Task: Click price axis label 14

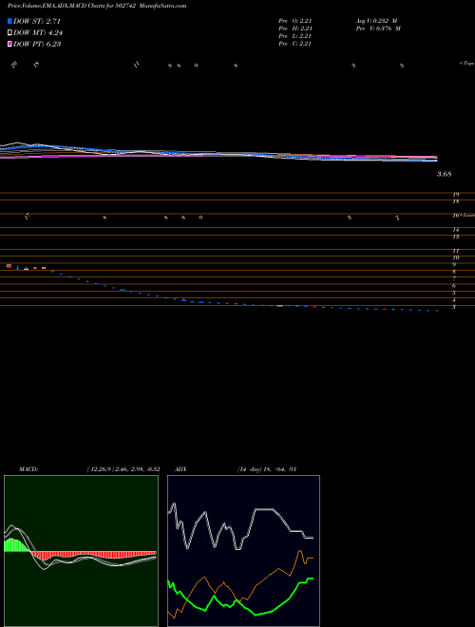Action: [x=455, y=230]
